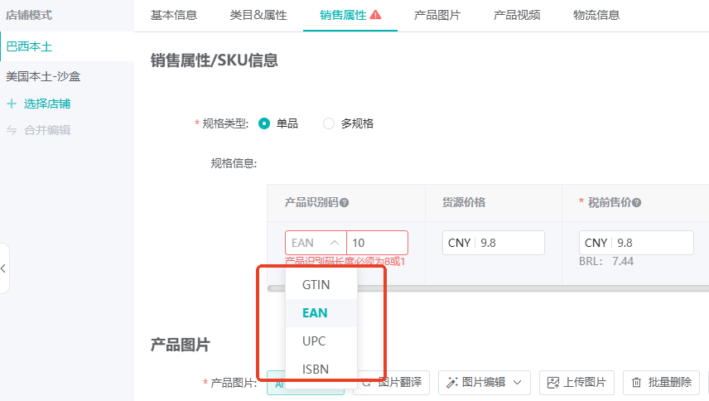The width and height of the screenshot is (709, 401).
Task: Click the horizontal scrollbar under the SKU table
Action: pyautogui.click(x=277, y=288)
